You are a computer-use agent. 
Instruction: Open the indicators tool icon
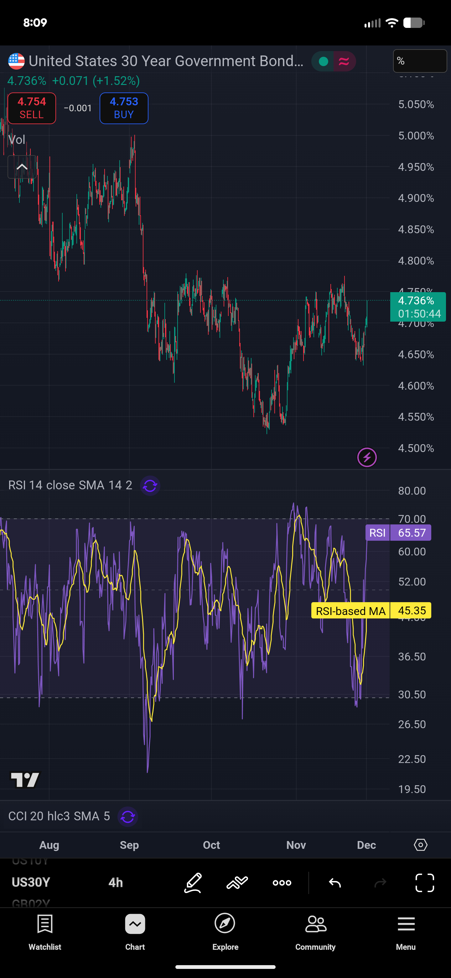tap(237, 883)
